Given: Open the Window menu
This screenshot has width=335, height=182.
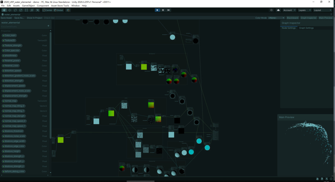Looking at the screenshot, I should click(x=75, y=5).
